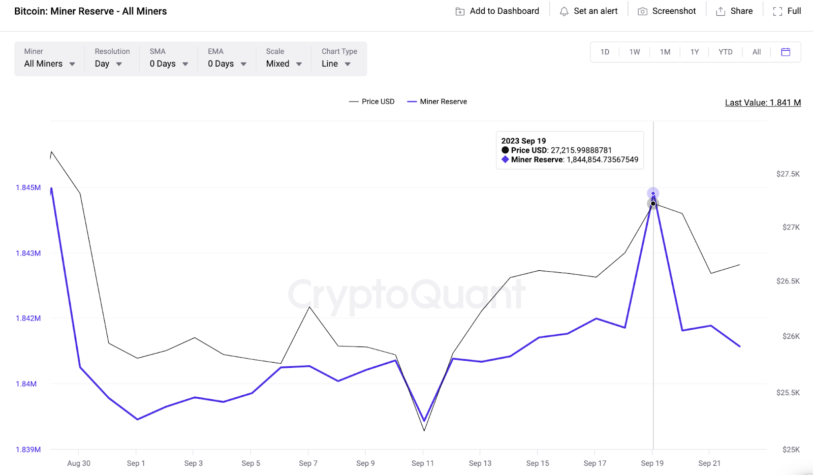This screenshot has width=813, height=475.
Task: Expand the Resolution dropdown set to Day
Action: coord(108,64)
